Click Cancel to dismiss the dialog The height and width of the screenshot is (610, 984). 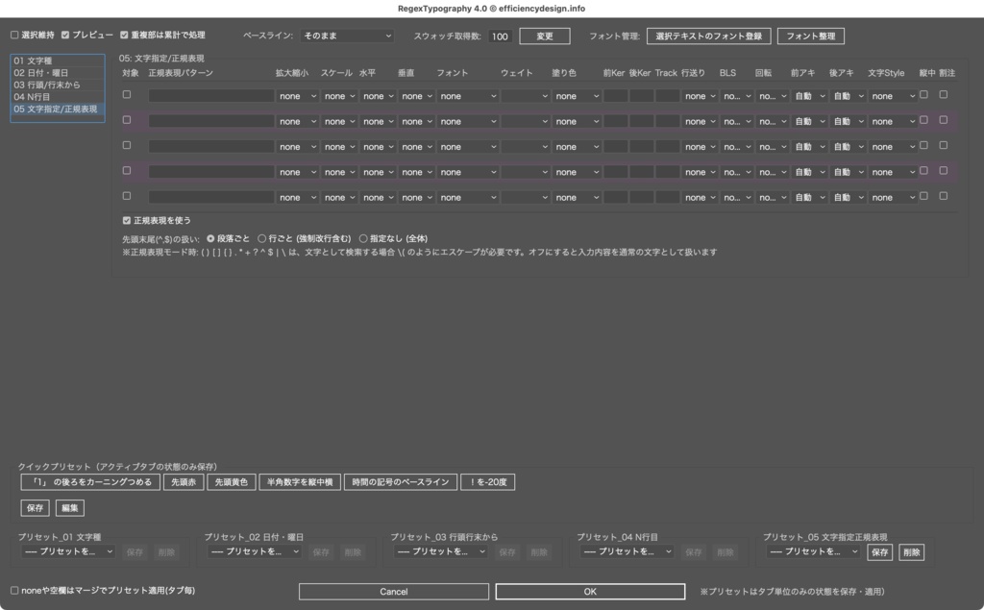click(393, 591)
